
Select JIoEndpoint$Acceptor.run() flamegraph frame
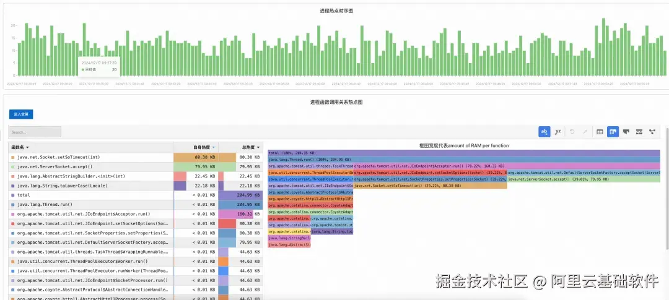[507, 166]
